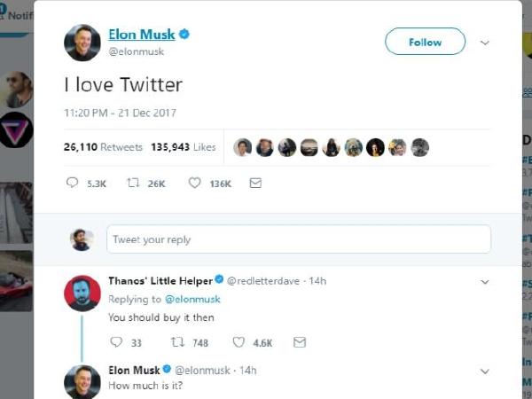Send main tweet via direct message envelope
The image size is (532, 399).
[255, 183]
